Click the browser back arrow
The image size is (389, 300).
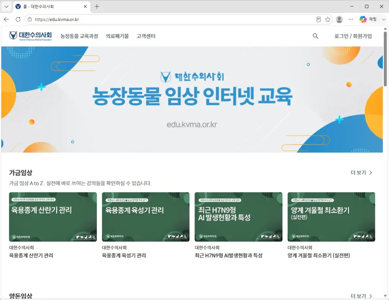pyautogui.click(x=6, y=19)
